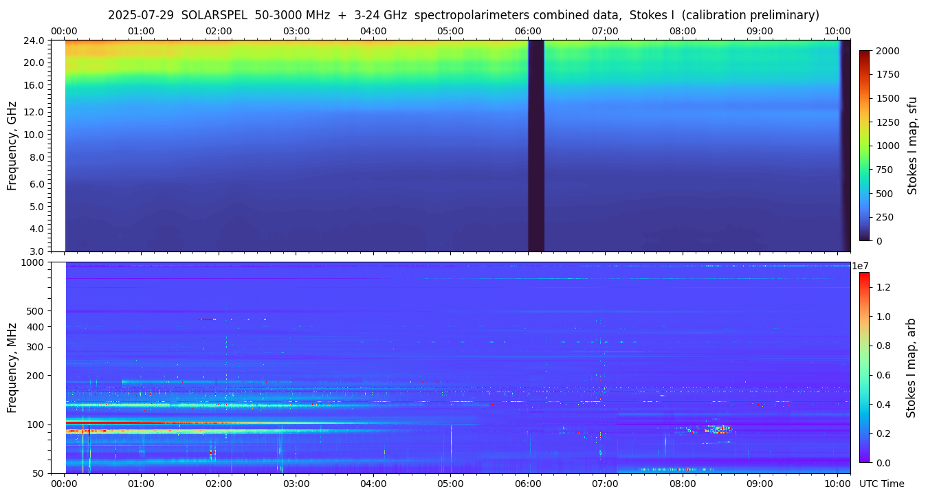Image resolution: width=928 pixels, height=498 pixels.
Task: Click the 50 MHz frequency tick label
Action: 38,473
